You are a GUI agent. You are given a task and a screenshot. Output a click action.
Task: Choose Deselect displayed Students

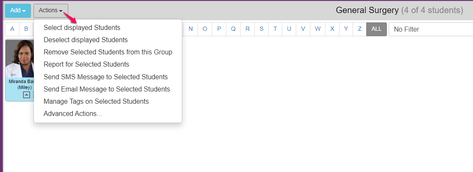[86, 40]
